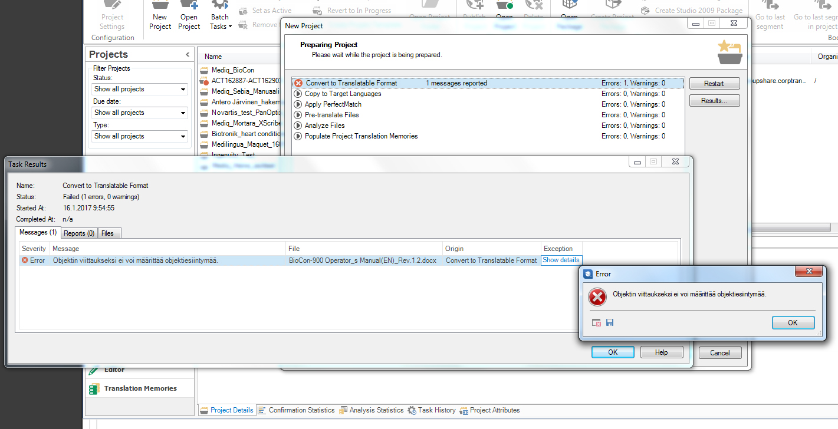
Task: Click Go to last segment
Action: point(770,16)
